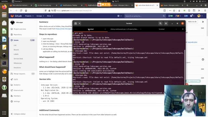The image size is (208, 117).
Task: Focus the GitLab Search or jump to field
Action: pyautogui.click(x=145, y=16)
